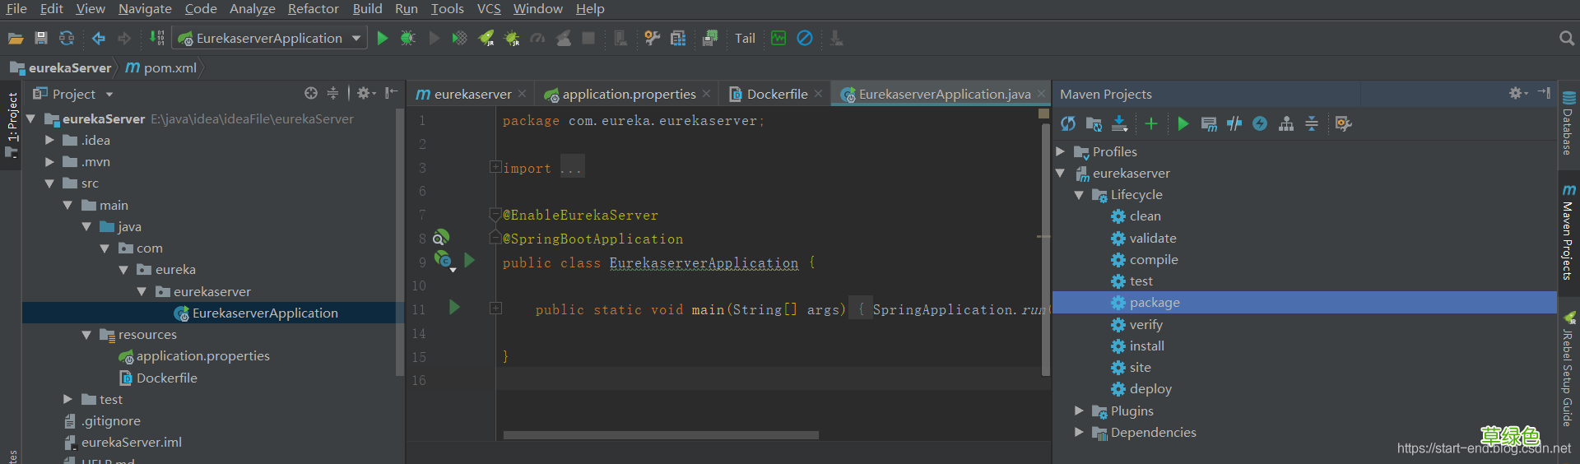Switch to the Dockerfile tab
The width and height of the screenshot is (1580, 464).
(777, 94)
